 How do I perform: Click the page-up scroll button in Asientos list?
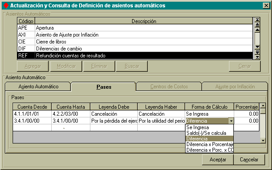pyautogui.click(x=257, y=25)
